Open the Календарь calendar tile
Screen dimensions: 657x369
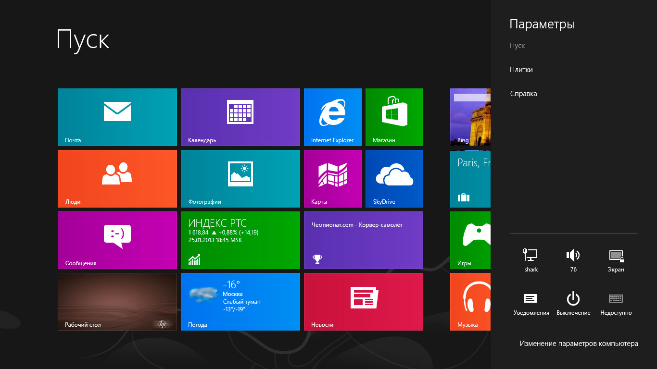coord(240,117)
